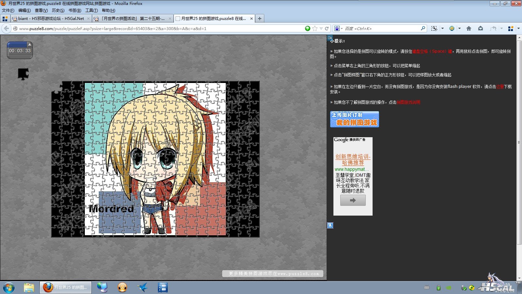Open the 创新思维培训-哈佛推荐 ad link
The width and height of the screenshot is (522, 294).
coord(353,160)
